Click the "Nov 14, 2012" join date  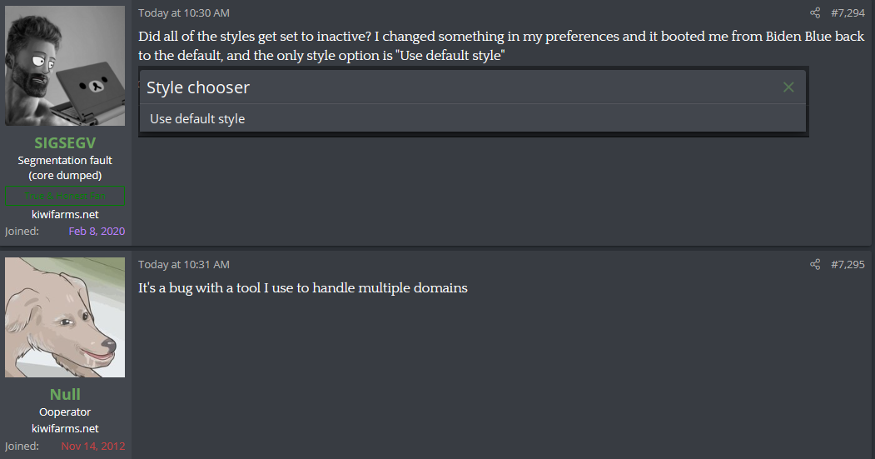93,446
